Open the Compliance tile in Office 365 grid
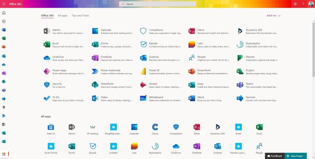The width and height of the screenshot is (315, 159). [160, 31]
